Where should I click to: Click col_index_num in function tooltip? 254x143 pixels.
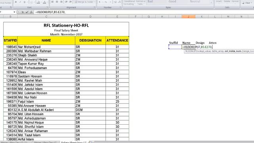[x=233, y=51]
